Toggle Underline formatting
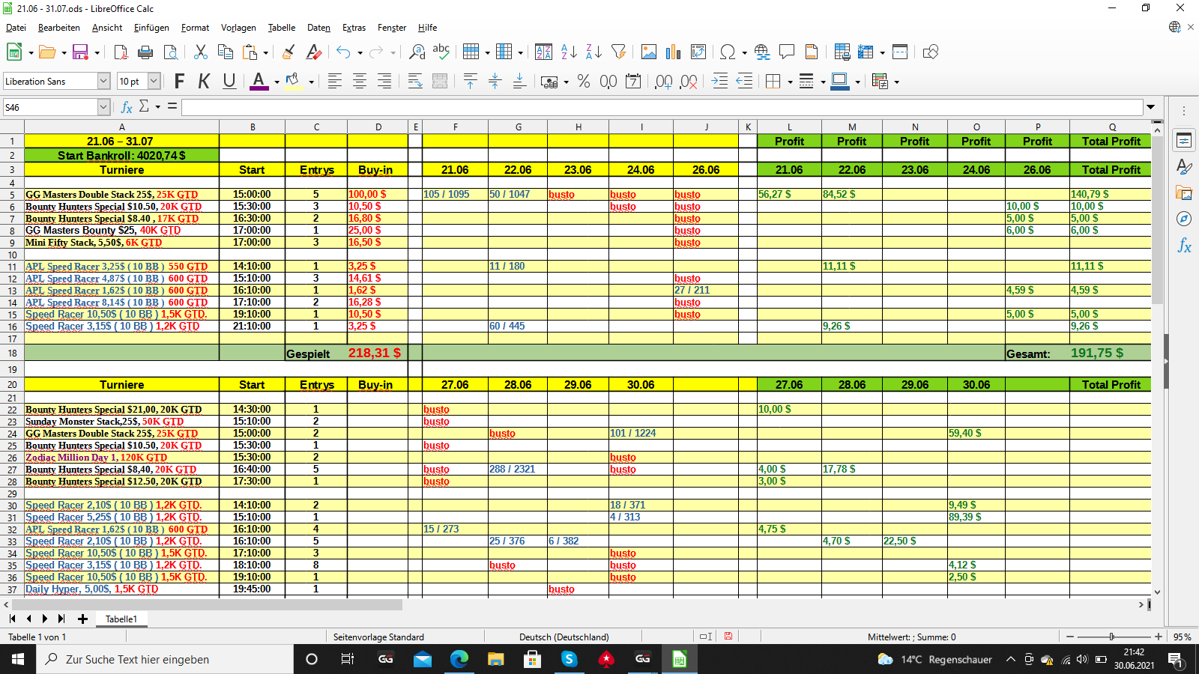The width and height of the screenshot is (1199, 674). click(229, 81)
